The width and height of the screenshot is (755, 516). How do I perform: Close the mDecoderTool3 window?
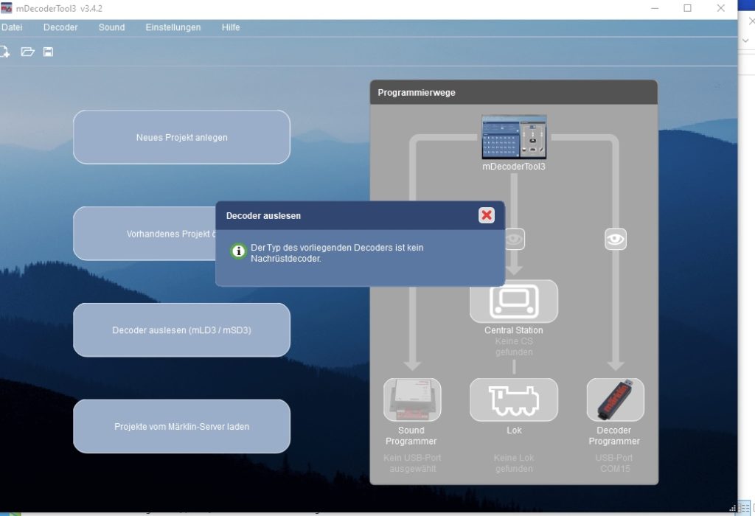click(721, 8)
